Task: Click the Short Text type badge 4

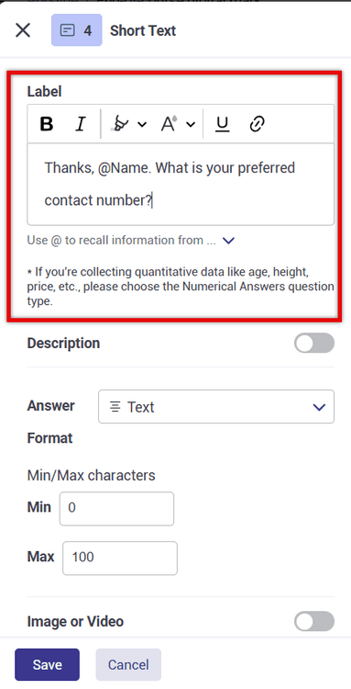Action: tap(77, 30)
